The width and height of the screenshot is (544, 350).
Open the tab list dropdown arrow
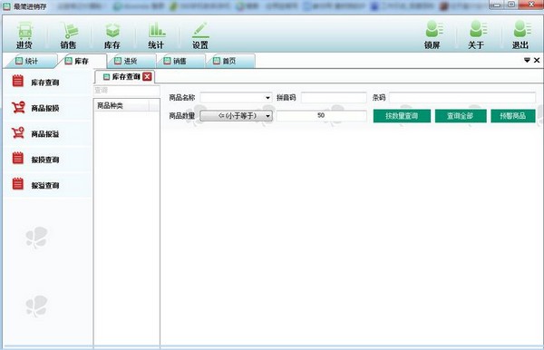click(x=527, y=61)
